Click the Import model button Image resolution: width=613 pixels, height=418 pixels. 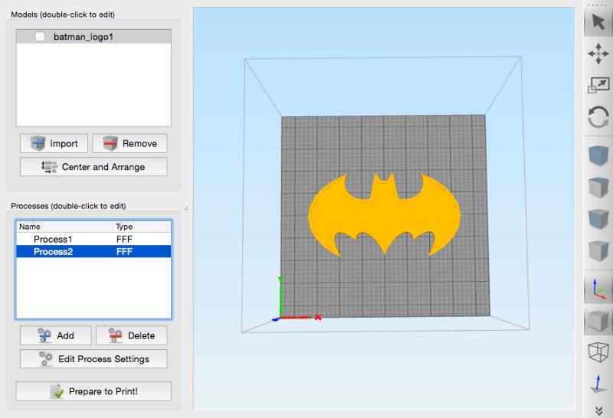(54, 143)
